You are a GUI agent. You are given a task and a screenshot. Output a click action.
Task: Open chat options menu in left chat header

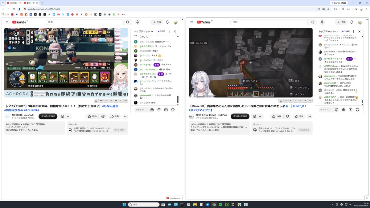coord(169,31)
